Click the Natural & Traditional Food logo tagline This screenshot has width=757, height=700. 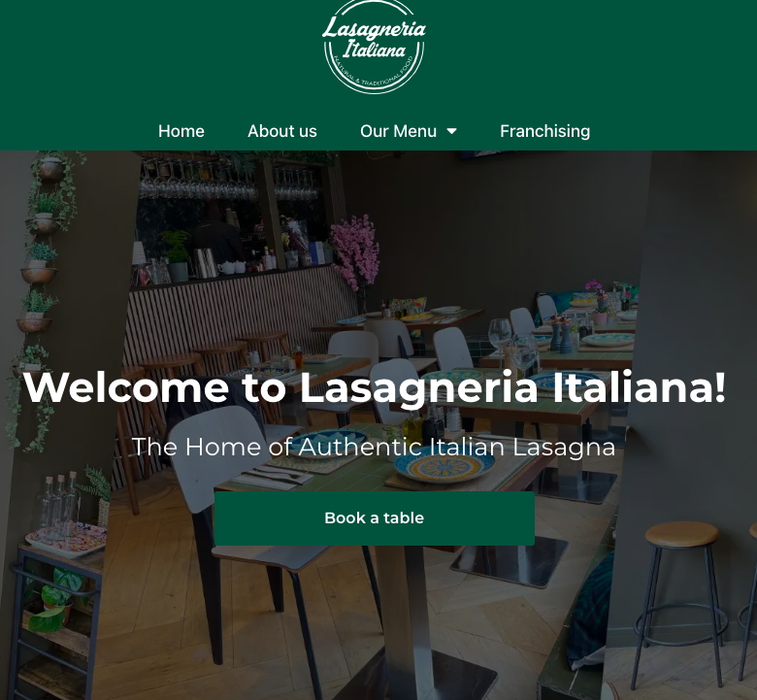pos(375,75)
